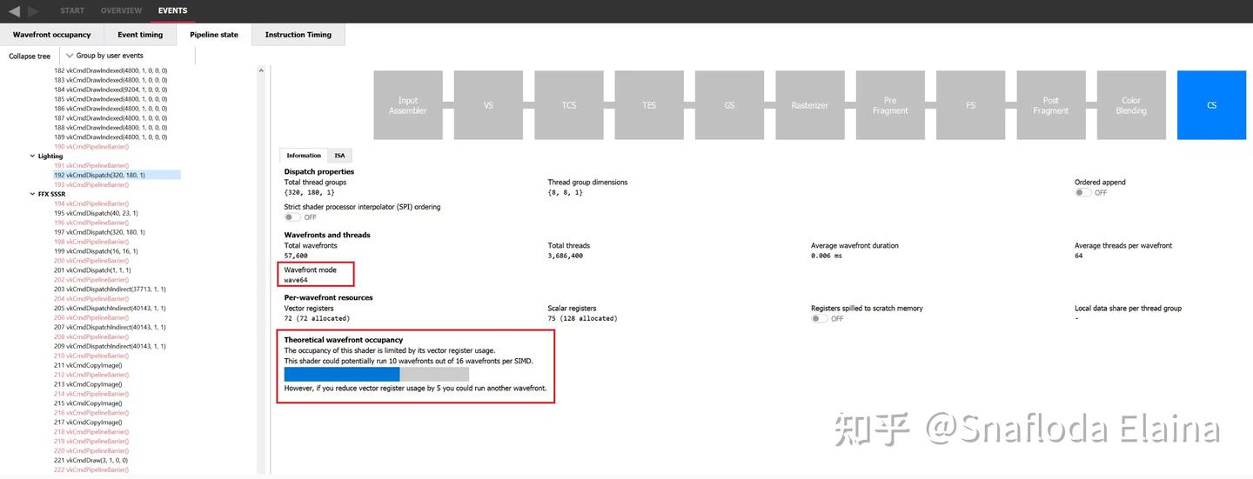This screenshot has width=1253, height=479.
Task: Select event 189 vkCmdDrawIndexed
Action: click(x=111, y=137)
